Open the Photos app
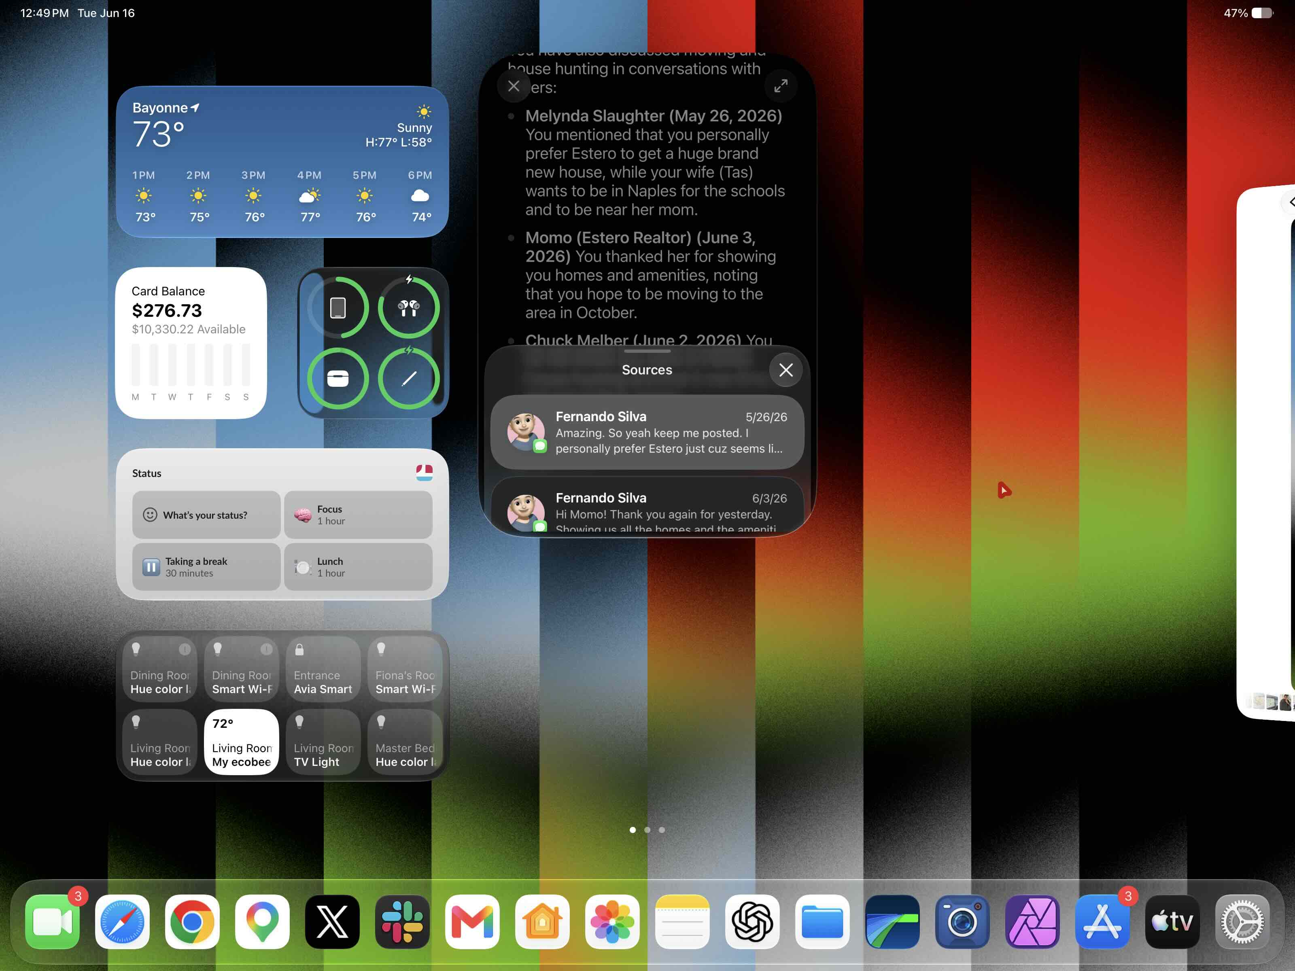The height and width of the screenshot is (971, 1295). [612, 921]
